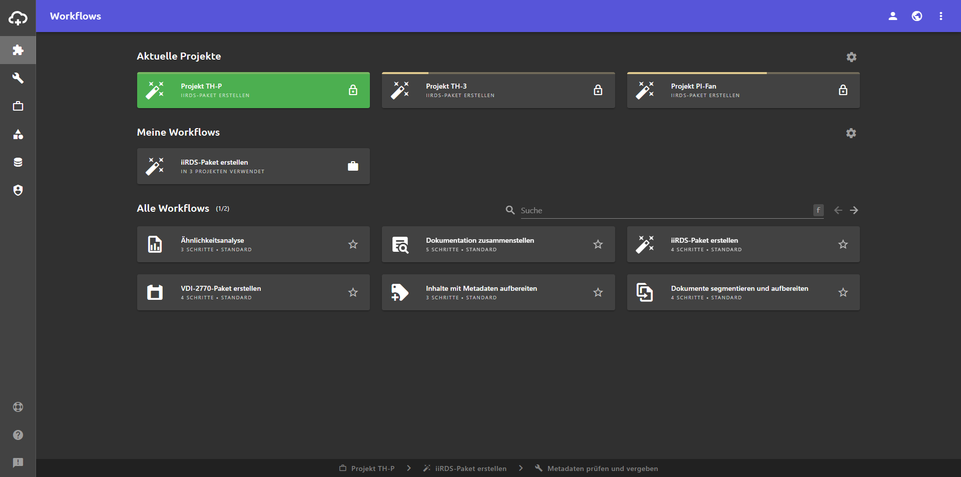Open the user account icon
The height and width of the screenshot is (477, 961).
coord(892,16)
